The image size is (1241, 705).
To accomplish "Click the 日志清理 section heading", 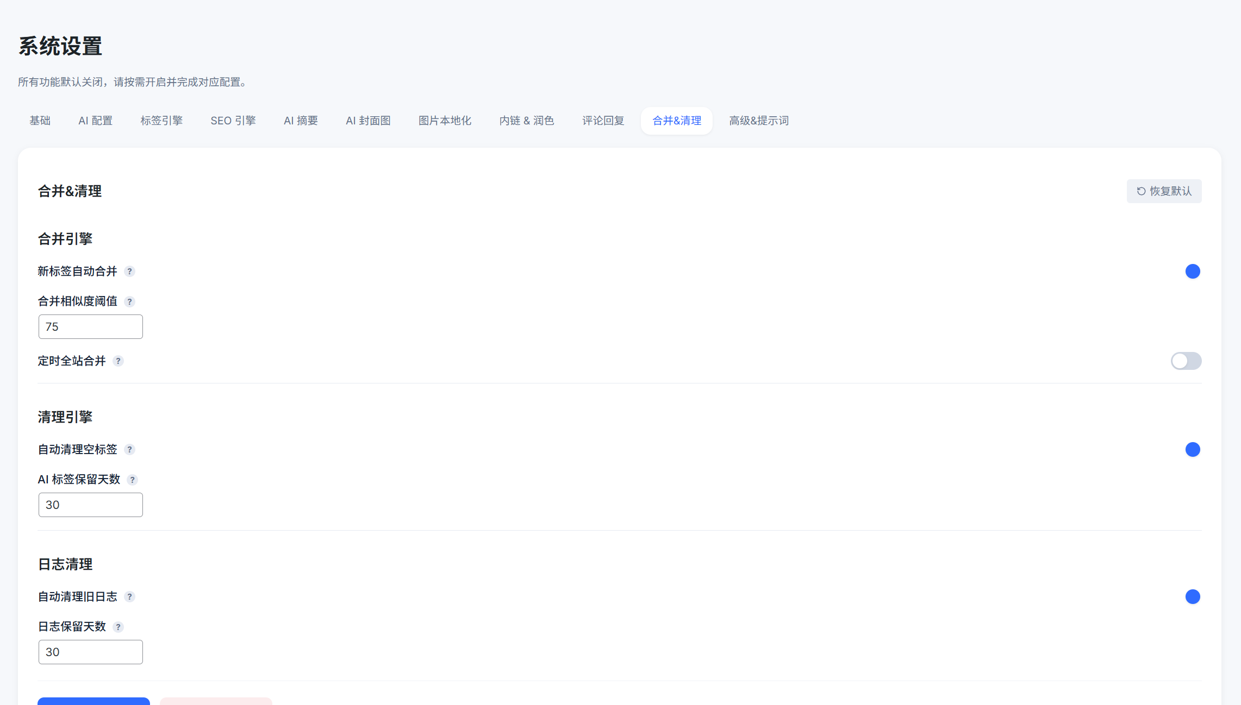I will (x=65, y=564).
